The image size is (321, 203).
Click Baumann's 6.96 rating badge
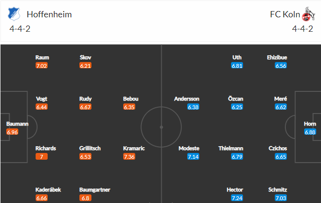tap(13, 132)
